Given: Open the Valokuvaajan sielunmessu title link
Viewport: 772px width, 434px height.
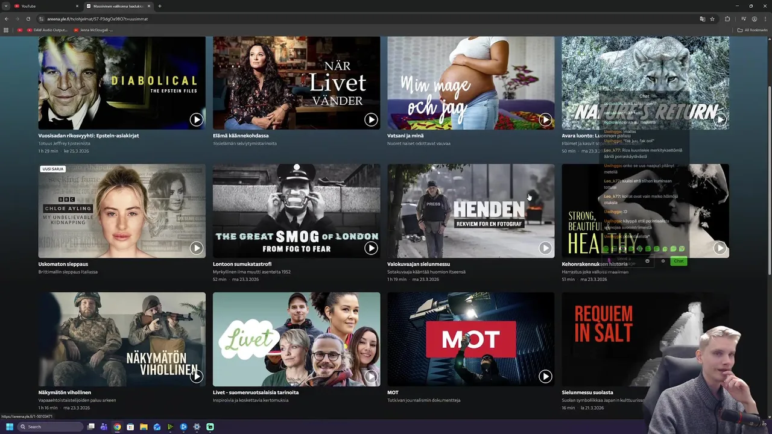Looking at the screenshot, I should pos(419,264).
